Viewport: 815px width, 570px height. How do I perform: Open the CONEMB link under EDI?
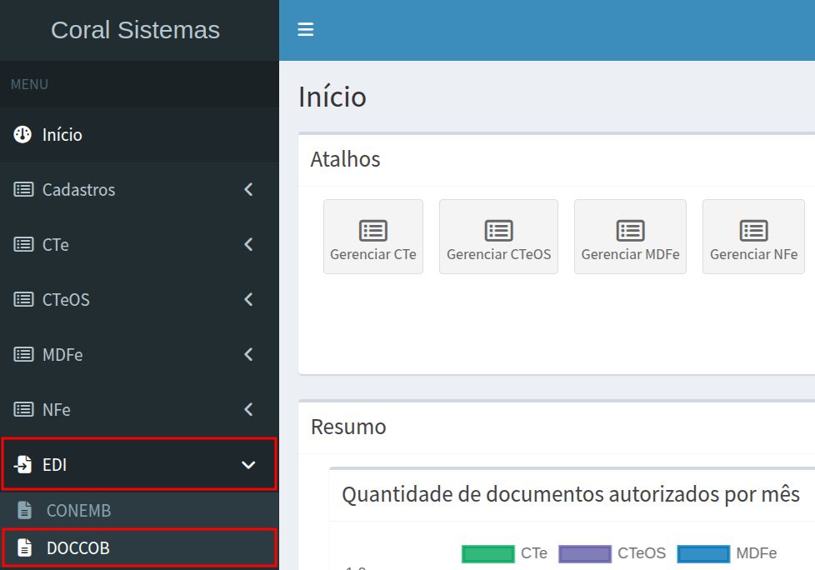78,510
